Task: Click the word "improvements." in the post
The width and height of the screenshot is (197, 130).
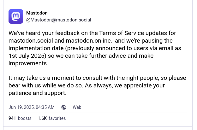Action: pyautogui.click(x=28, y=63)
